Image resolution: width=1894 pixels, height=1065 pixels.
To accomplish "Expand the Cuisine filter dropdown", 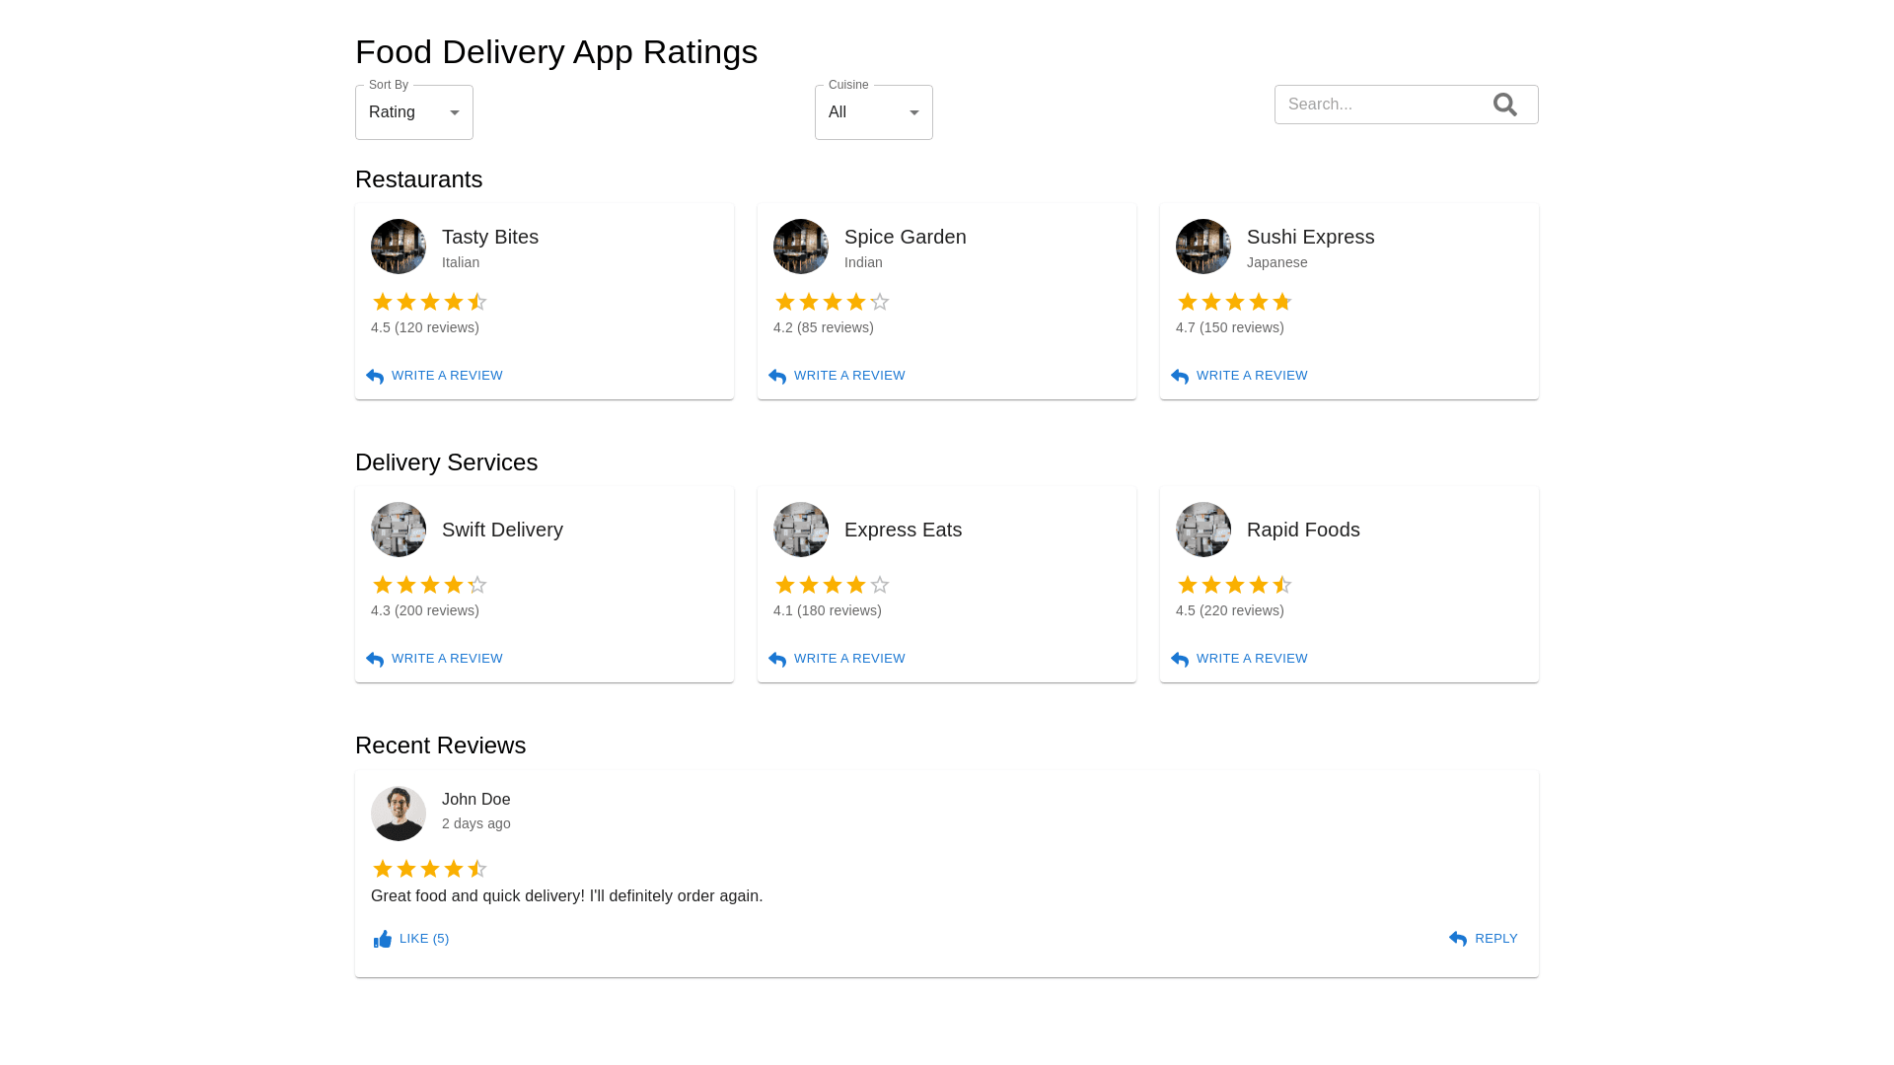I will 873,112.
